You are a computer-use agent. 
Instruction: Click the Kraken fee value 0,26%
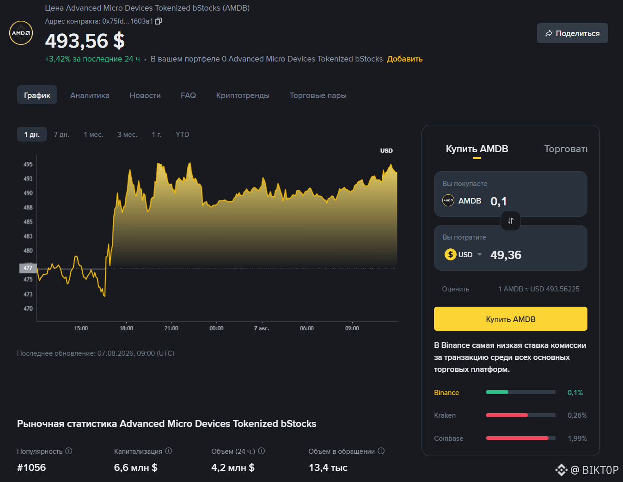coord(577,415)
